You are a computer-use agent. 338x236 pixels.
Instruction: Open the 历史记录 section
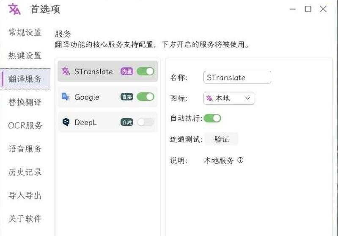pos(25,172)
